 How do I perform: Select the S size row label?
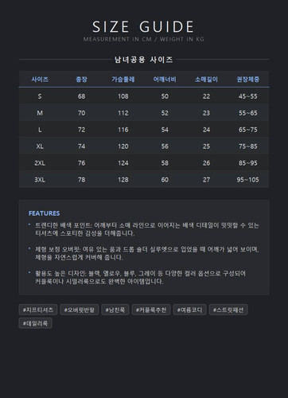[x=40, y=96]
